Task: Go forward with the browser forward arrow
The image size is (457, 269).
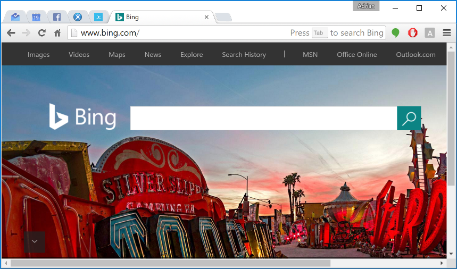Action: point(26,33)
